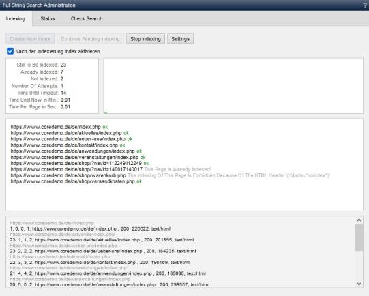The width and height of the screenshot is (369, 296).
Task: Open the Check Search tab
Action: click(87, 19)
